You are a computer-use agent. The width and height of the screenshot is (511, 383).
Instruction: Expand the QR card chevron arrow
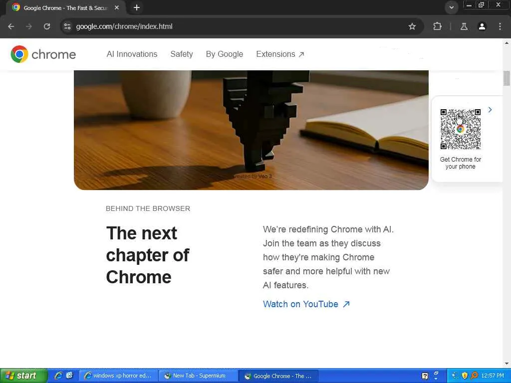(x=490, y=110)
